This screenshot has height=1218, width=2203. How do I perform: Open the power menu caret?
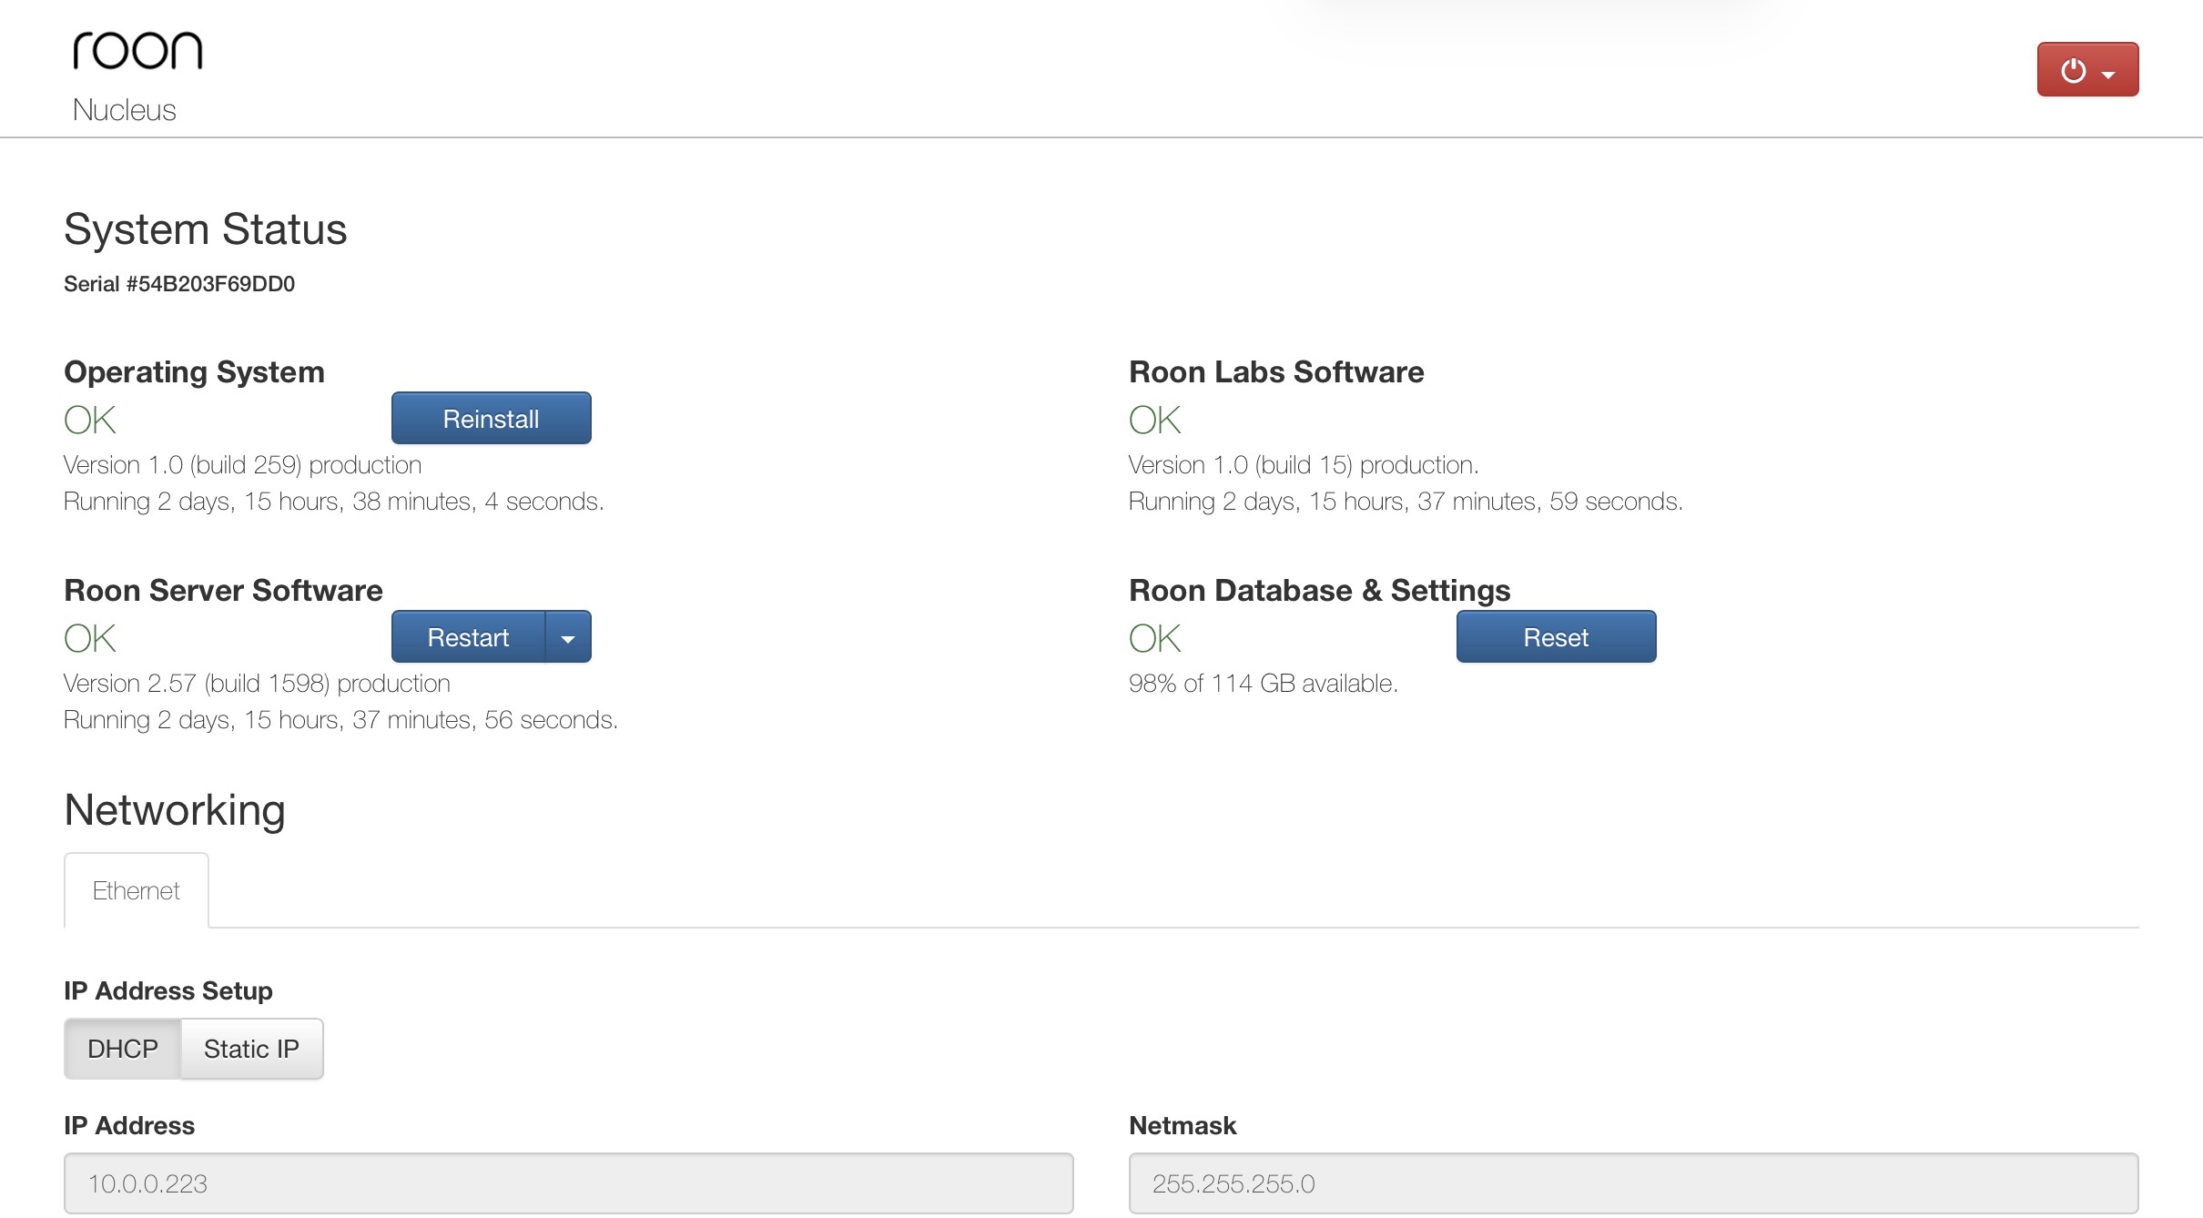2109,74
